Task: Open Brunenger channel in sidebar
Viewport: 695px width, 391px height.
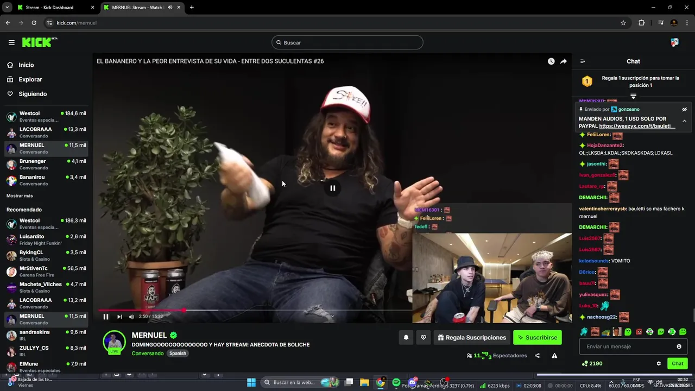Action: (x=46, y=165)
